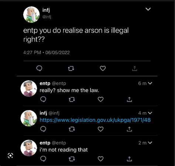This screenshot has height=166, width=175.
Task: Retweet the 'i'm not reading that' reply
Action: point(72,159)
